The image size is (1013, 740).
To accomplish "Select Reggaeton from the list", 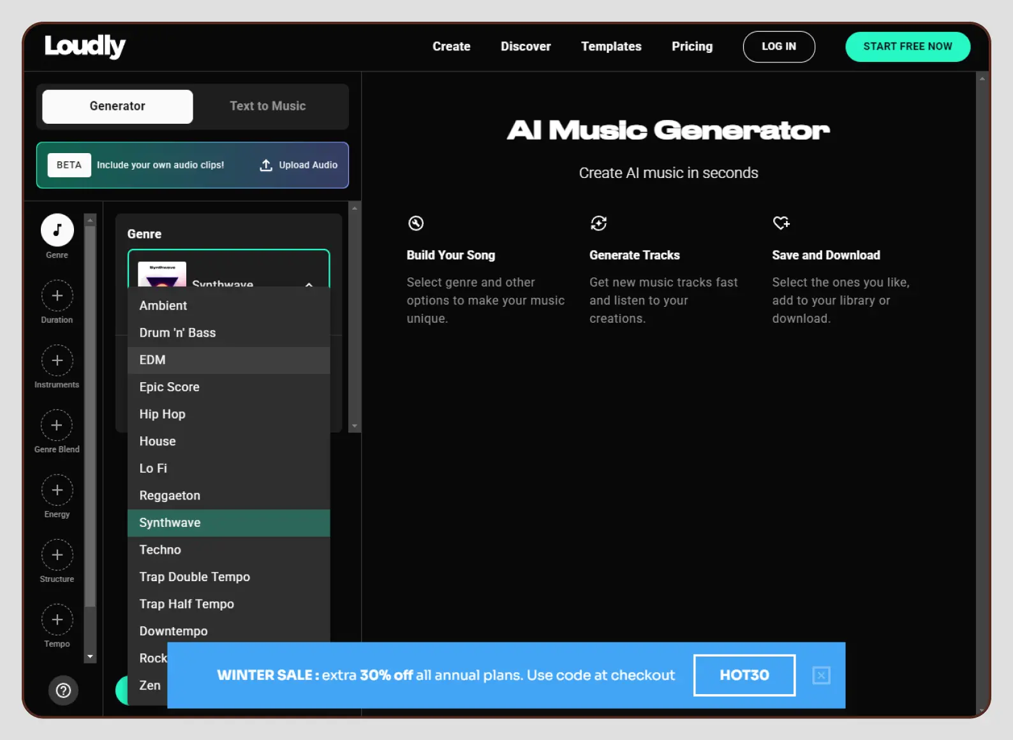I will 228,496.
